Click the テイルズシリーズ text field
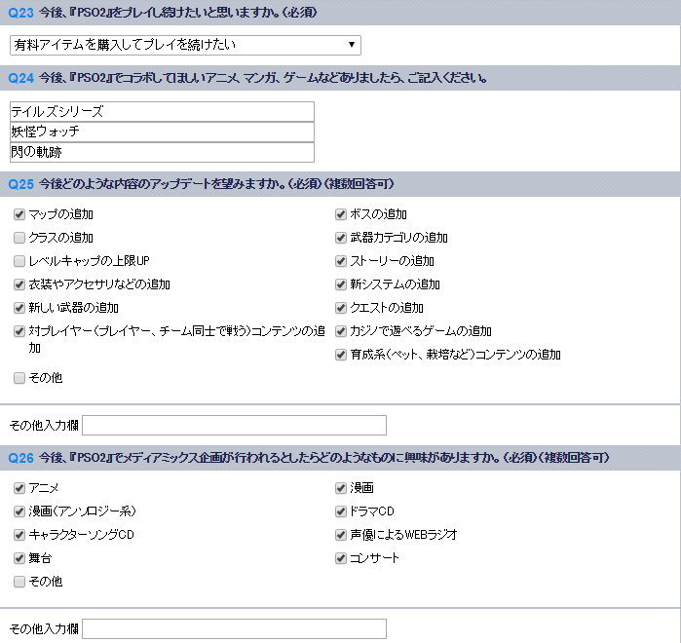Image resolution: width=681 pixels, height=643 pixels. pos(162,112)
